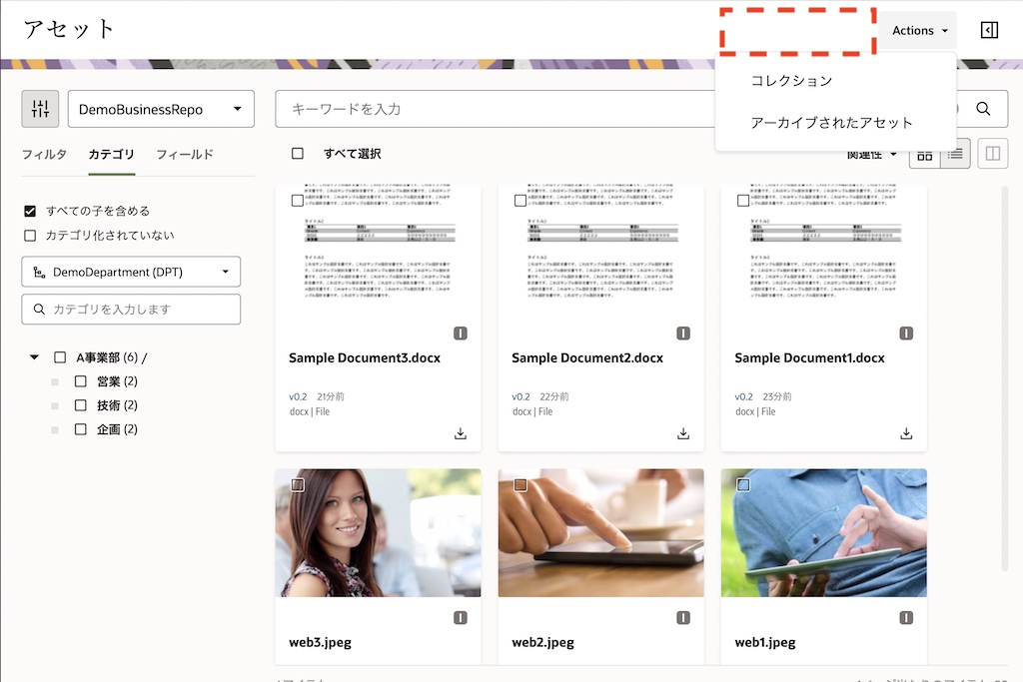Open the DemoBusinessRepo repository dropdown
The width and height of the screenshot is (1023, 682).
(161, 109)
